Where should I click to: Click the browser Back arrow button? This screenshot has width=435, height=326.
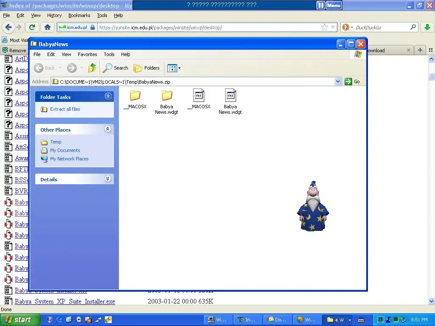click(x=8, y=27)
